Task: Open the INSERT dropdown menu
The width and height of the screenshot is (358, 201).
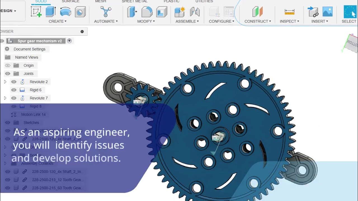Action: 320,21
